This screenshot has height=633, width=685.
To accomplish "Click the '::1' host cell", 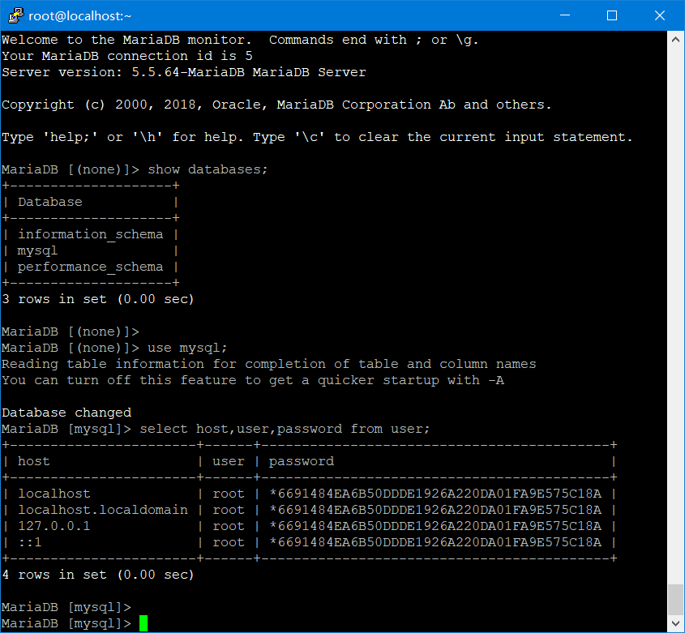I will 30,542.
